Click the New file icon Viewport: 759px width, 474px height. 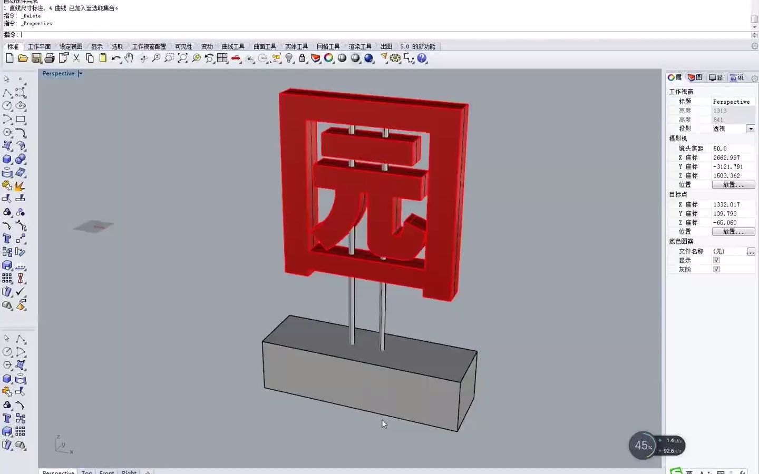pyautogui.click(x=9, y=58)
